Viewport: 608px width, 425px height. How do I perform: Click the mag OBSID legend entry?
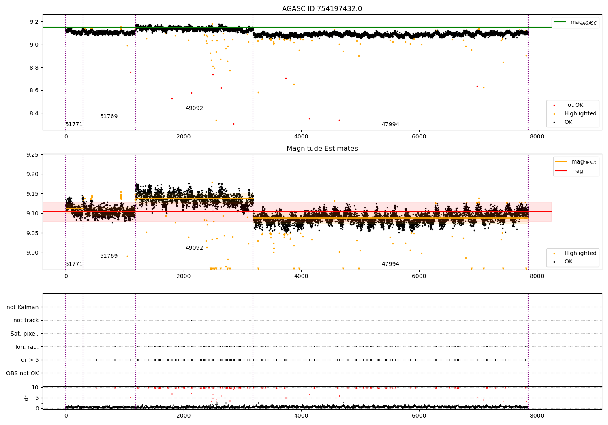(584, 162)
